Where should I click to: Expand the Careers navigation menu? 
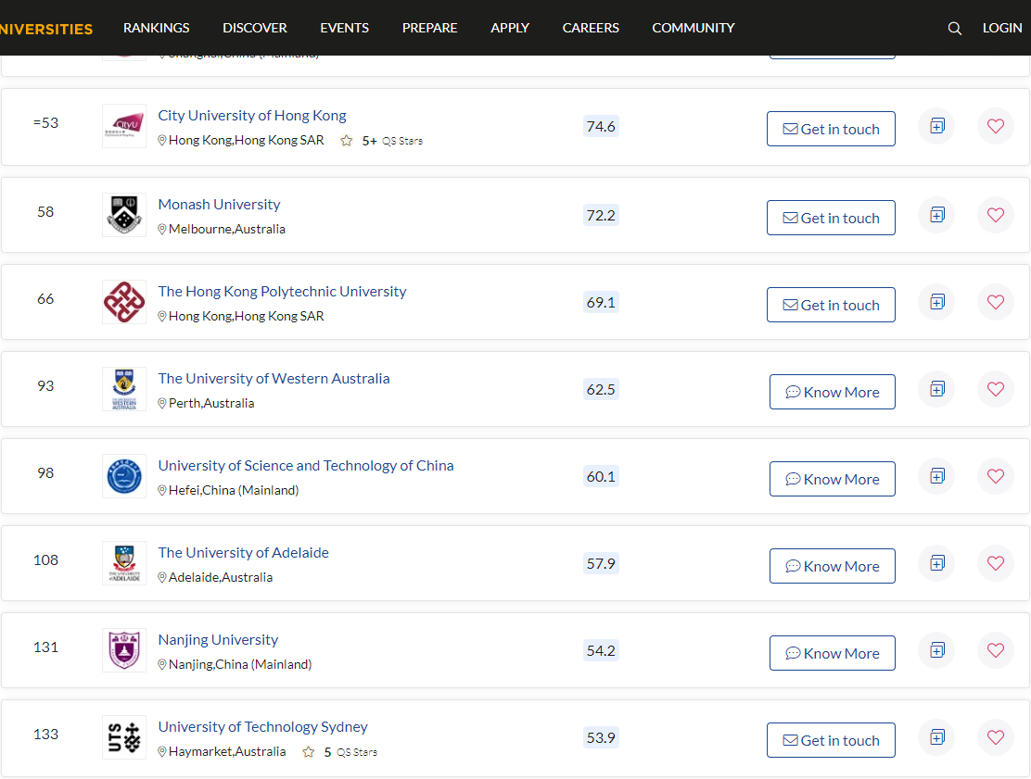(591, 28)
